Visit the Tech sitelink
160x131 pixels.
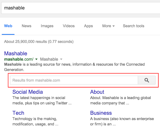click(18, 113)
